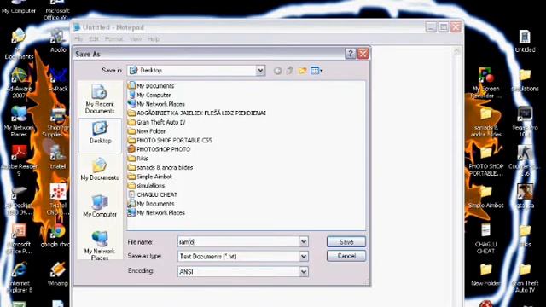
Task: Click the New Folder desktop icon
Action: 485,275
